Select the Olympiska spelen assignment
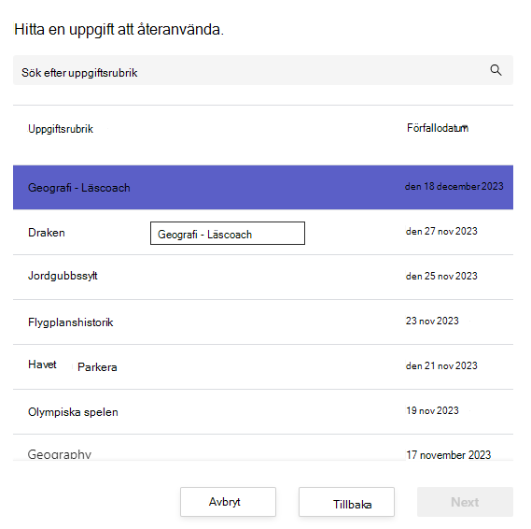The image size is (531, 529). [x=263, y=411]
